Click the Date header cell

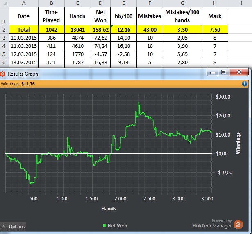[x=24, y=16]
